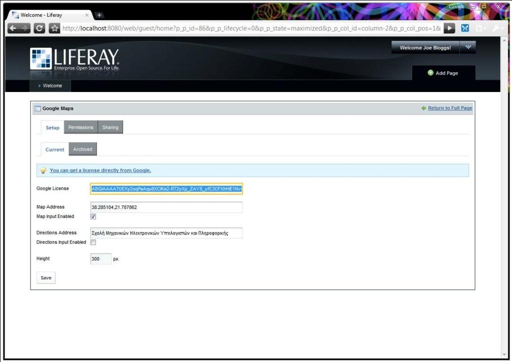Click the Liferay logo
The height and width of the screenshot is (362, 512).
click(75, 59)
